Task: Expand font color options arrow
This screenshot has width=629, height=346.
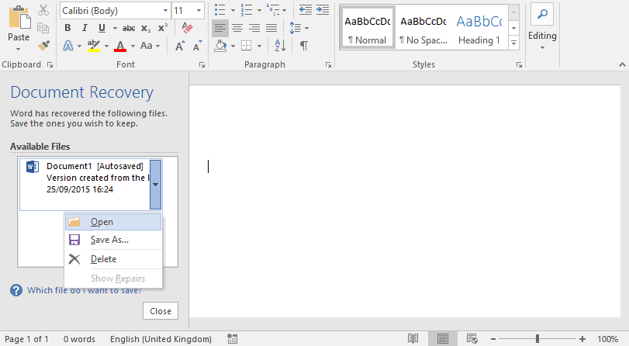Action: [x=133, y=47]
